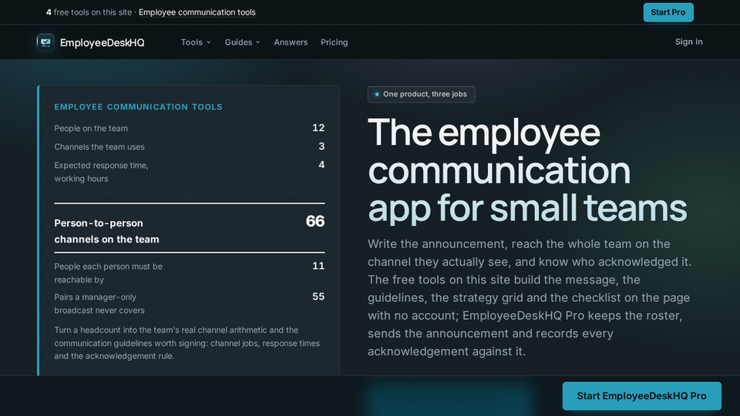Click Pairs a manager-only broadcast never covers

[99, 304]
